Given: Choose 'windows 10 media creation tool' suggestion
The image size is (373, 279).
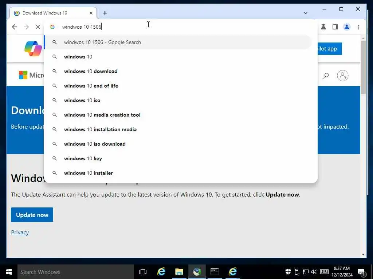Looking at the screenshot, I should 178,115.
